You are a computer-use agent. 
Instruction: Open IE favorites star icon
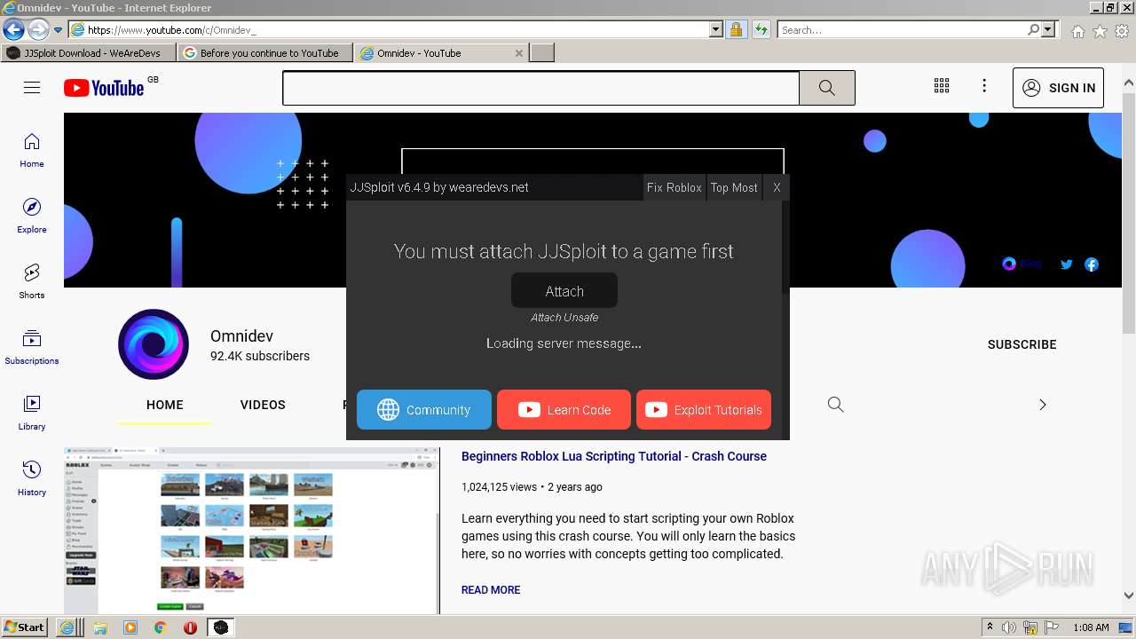tap(1100, 31)
